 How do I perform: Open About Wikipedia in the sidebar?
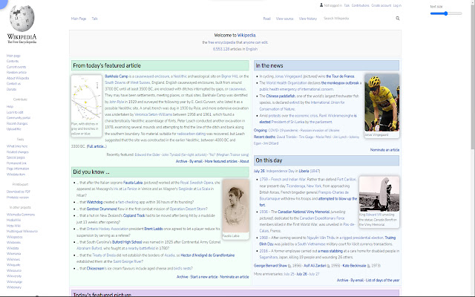[x=18, y=78]
